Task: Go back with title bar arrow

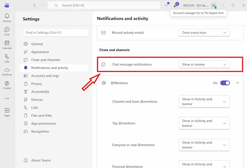Action: pos(34,5)
